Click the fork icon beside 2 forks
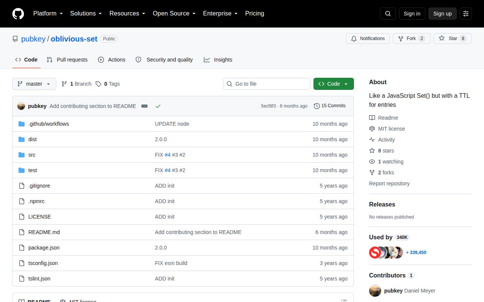The image size is (484, 302). click(372, 173)
